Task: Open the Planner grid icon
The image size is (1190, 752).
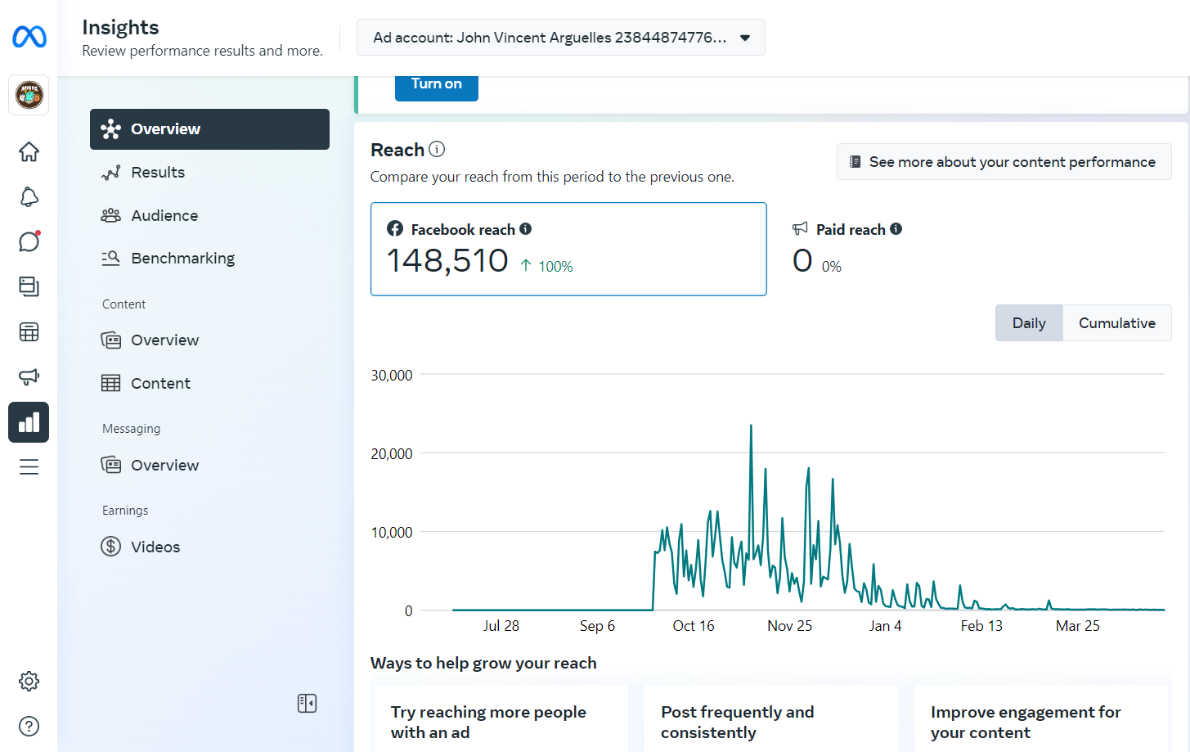Action: pos(29,332)
